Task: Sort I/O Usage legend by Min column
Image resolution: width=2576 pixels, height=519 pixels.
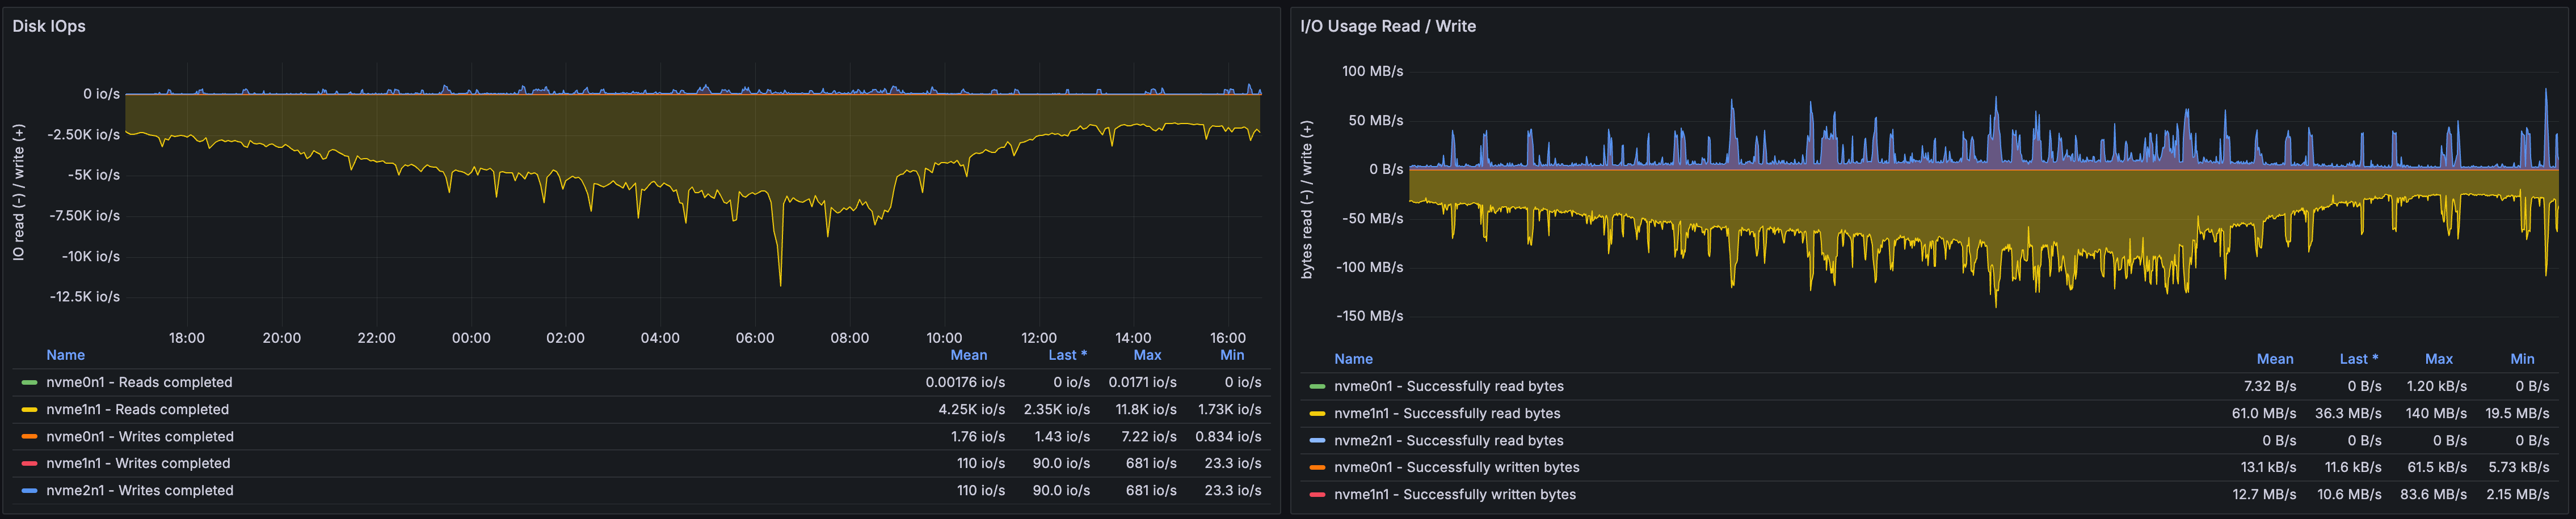Action: (2521, 359)
